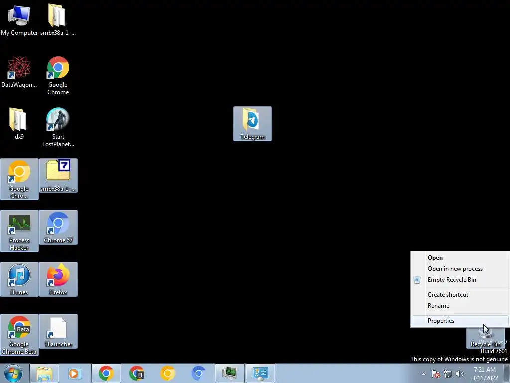Select the Google Chrome Canary desktop shortcut
Screen dimensions: 510x383
19,179
